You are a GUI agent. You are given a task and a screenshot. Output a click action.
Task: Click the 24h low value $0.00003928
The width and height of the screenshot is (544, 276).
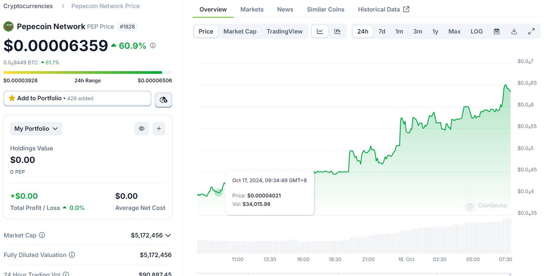(20, 80)
